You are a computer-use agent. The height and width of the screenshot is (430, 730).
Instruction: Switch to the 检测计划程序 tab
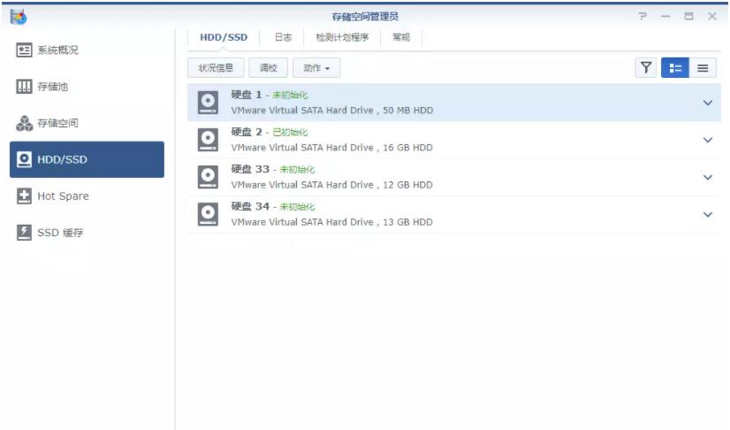tap(342, 37)
